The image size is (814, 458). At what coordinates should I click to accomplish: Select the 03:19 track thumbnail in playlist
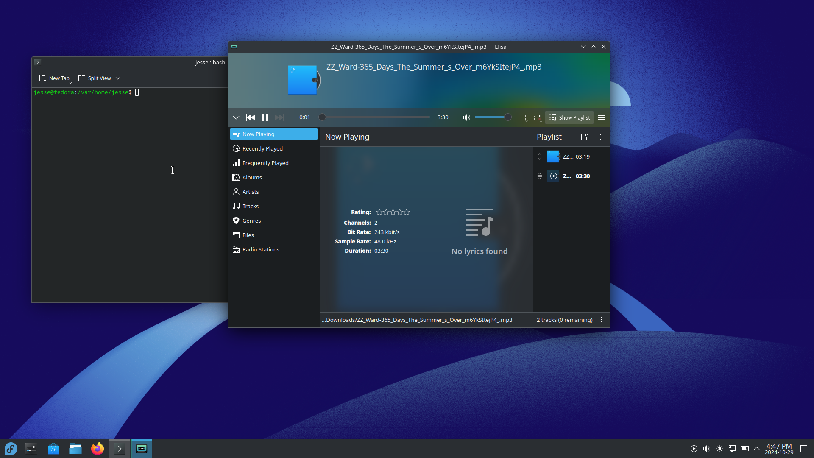(554, 156)
